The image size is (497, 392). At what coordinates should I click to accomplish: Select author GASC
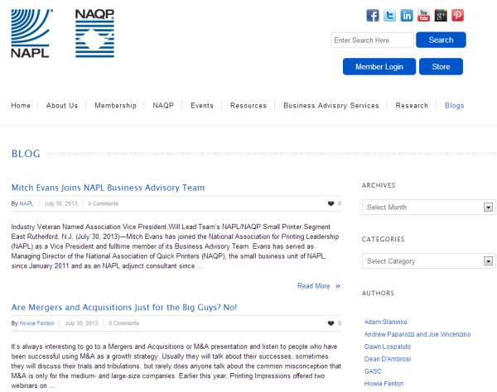pyautogui.click(x=373, y=371)
